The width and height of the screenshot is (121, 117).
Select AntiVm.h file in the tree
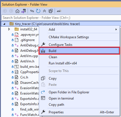pyautogui.click(x=27, y=61)
